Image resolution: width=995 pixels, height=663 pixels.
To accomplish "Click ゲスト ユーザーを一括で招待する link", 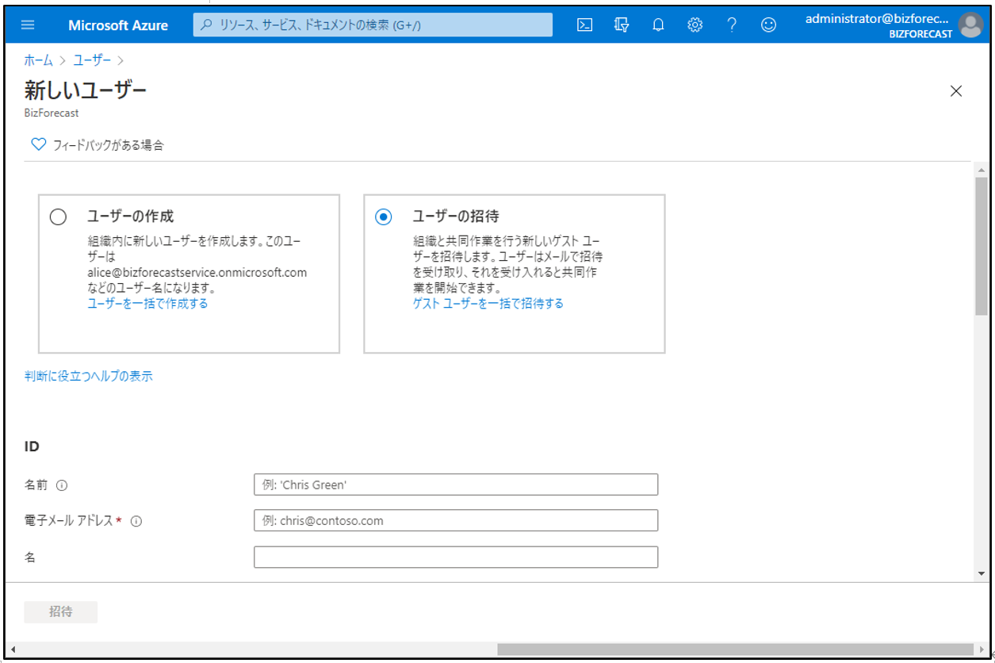I will coord(488,304).
